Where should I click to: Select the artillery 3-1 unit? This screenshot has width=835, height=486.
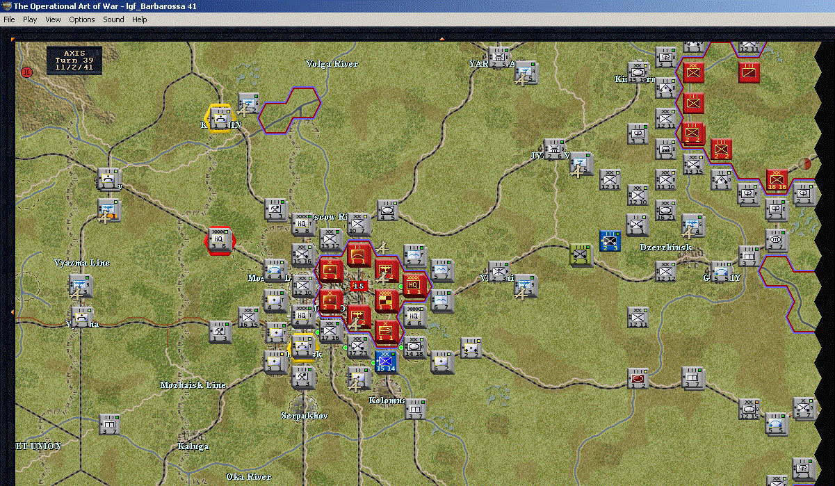coord(275,361)
